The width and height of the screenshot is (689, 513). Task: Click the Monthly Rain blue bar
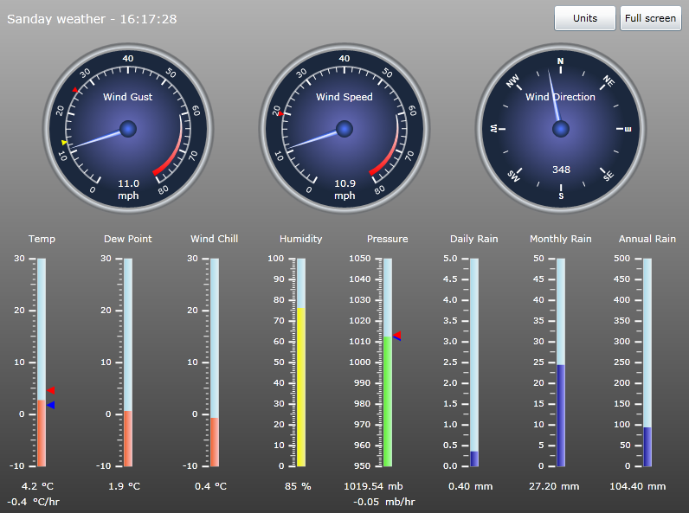(561, 414)
